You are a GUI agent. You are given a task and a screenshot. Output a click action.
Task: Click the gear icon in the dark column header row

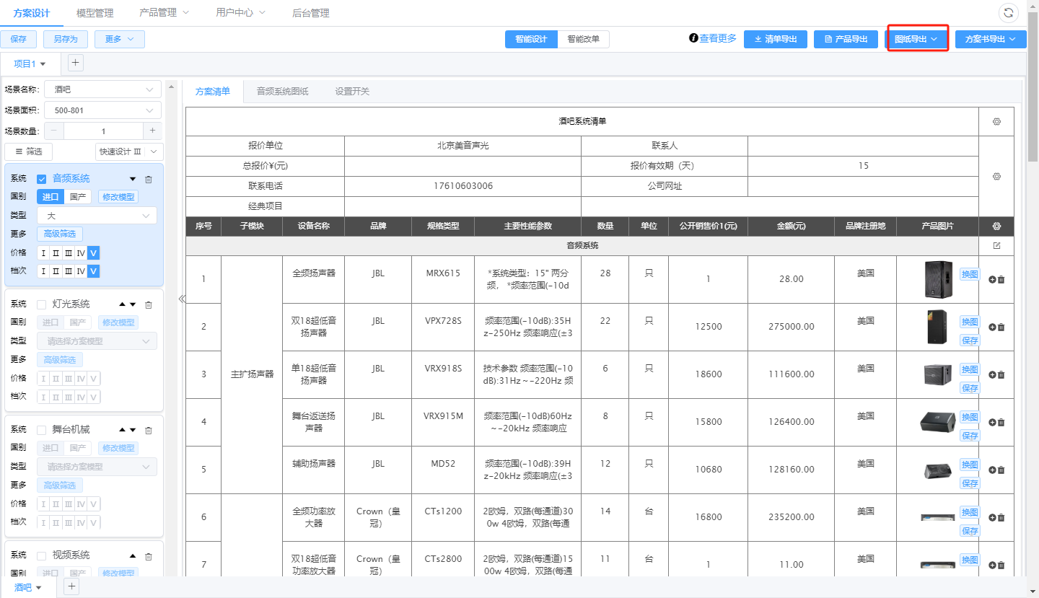[x=996, y=227]
